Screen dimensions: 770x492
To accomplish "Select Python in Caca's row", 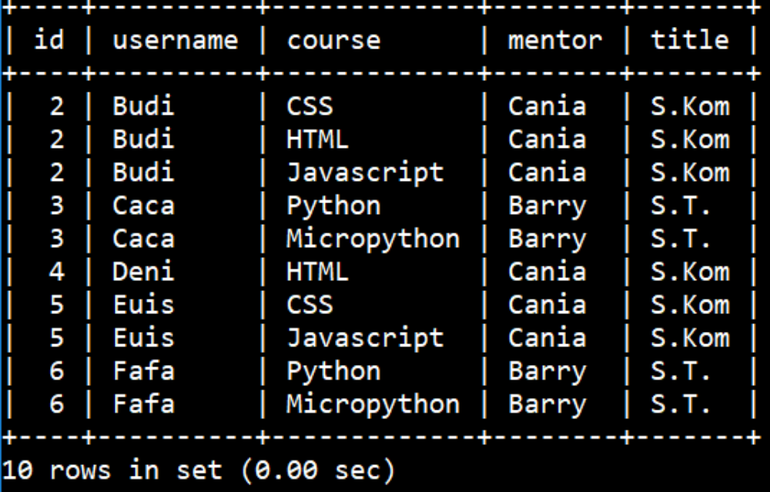I will pos(334,206).
